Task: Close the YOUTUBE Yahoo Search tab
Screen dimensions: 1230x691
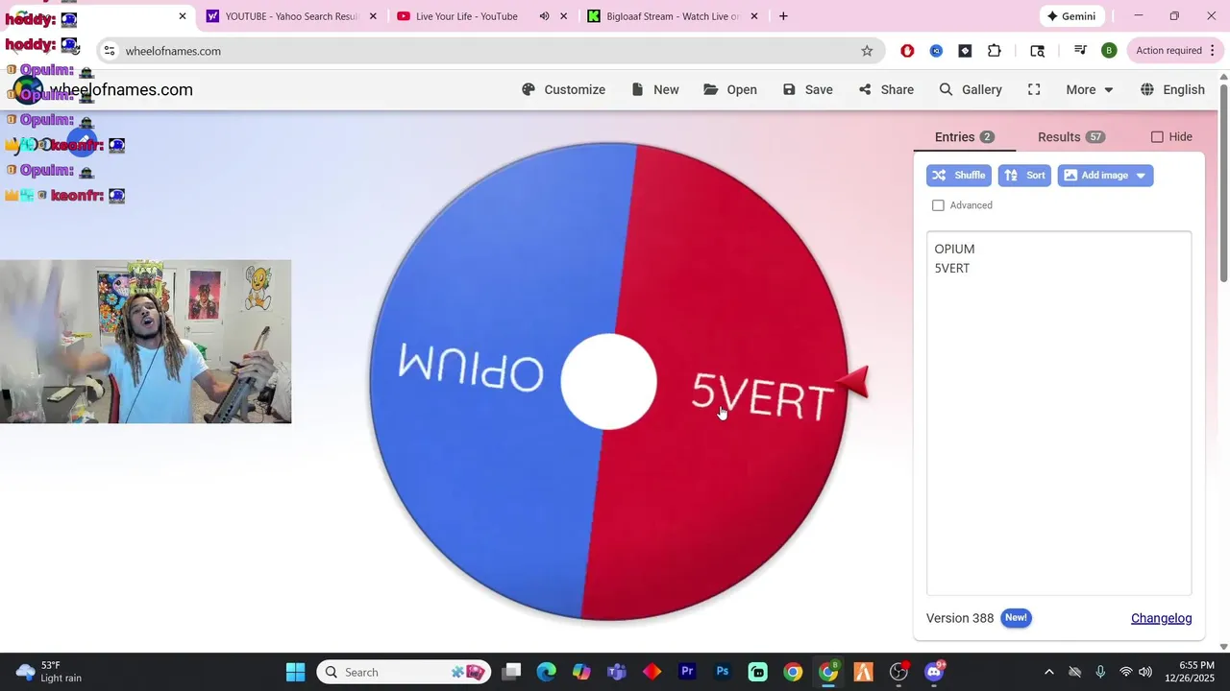Action: coord(373,16)
